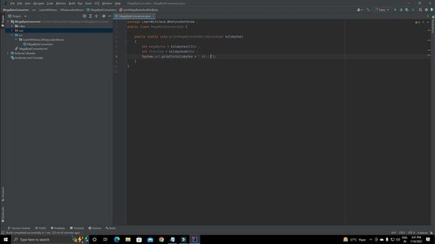
Task: Open the Terminal tool window
Action: [x=77, y=228]
